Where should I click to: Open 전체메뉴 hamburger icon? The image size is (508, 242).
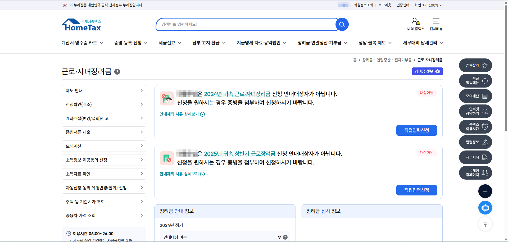pos(436,21)
